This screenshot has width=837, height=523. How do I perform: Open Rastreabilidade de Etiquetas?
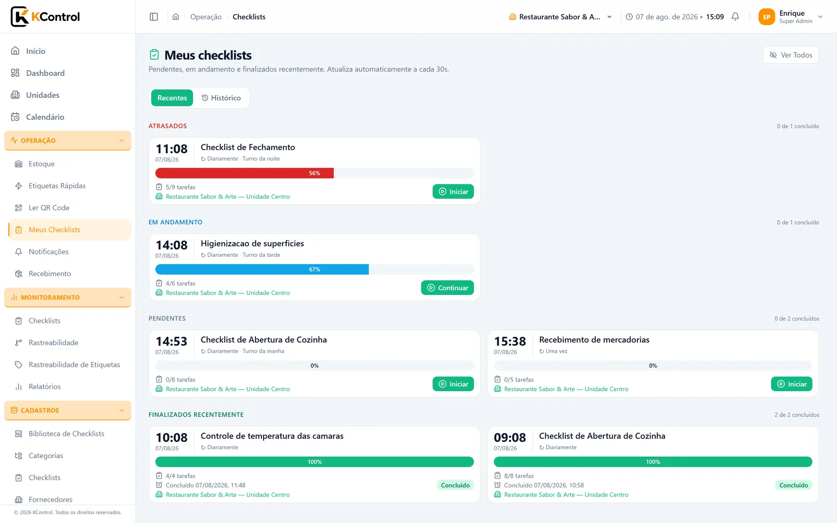[67, 365]
